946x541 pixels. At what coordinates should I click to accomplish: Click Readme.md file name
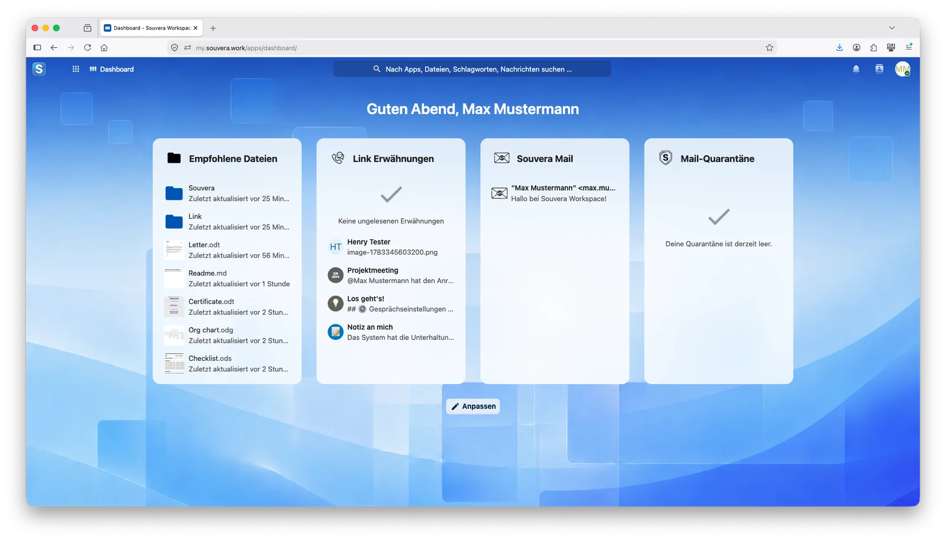click(x=208, y=273)
